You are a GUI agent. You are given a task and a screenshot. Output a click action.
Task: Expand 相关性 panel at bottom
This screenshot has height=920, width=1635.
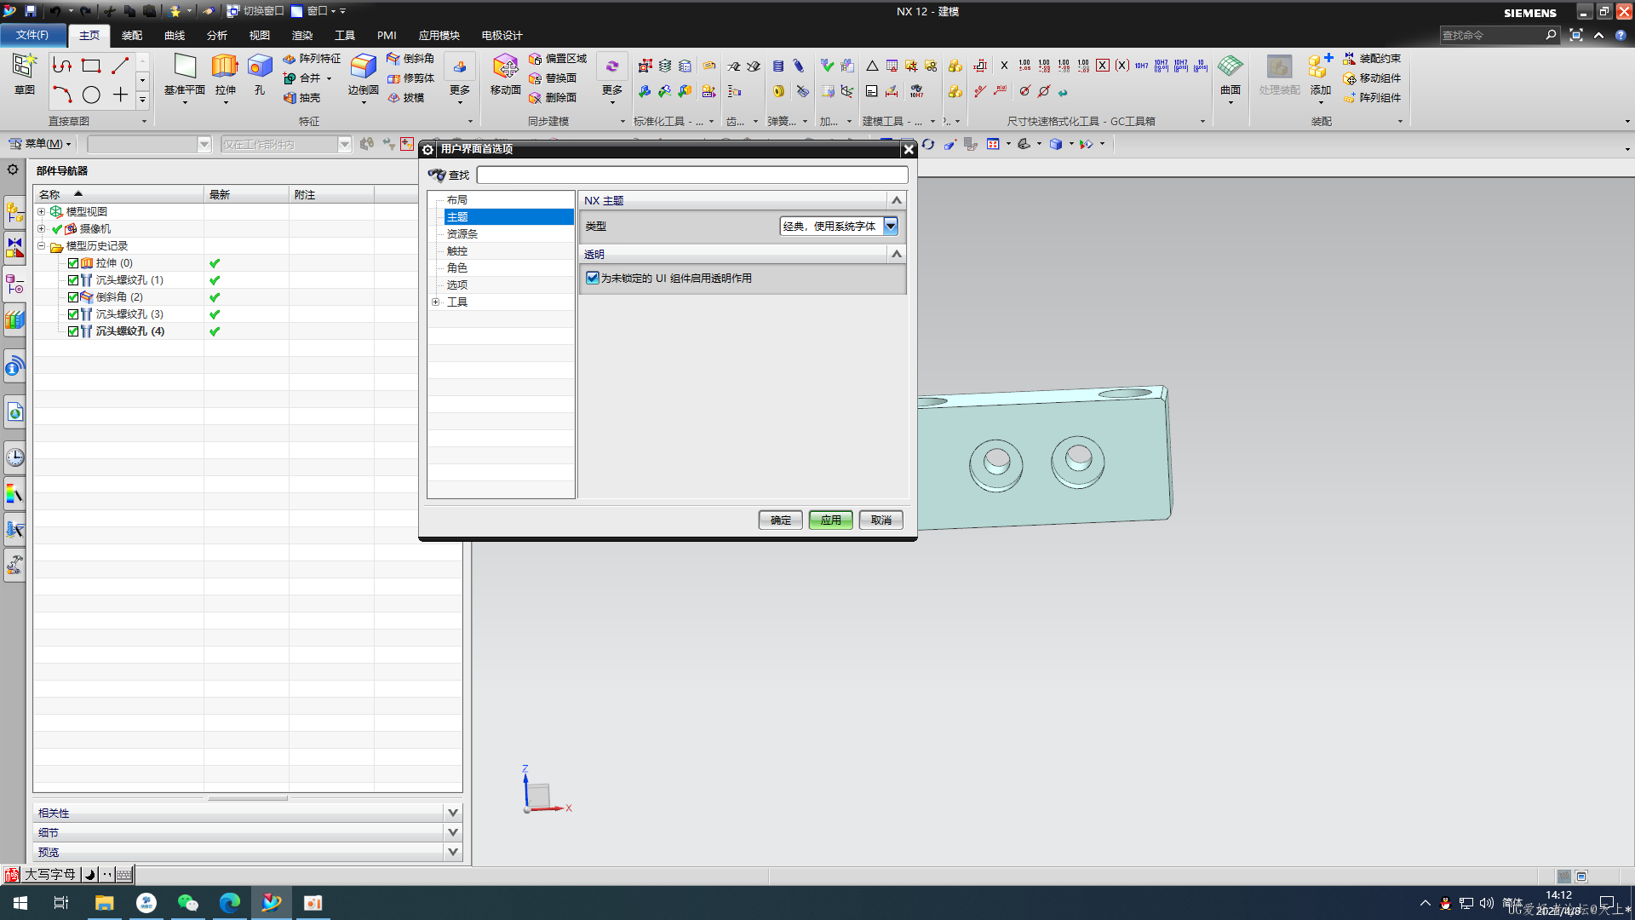(454, 812)
